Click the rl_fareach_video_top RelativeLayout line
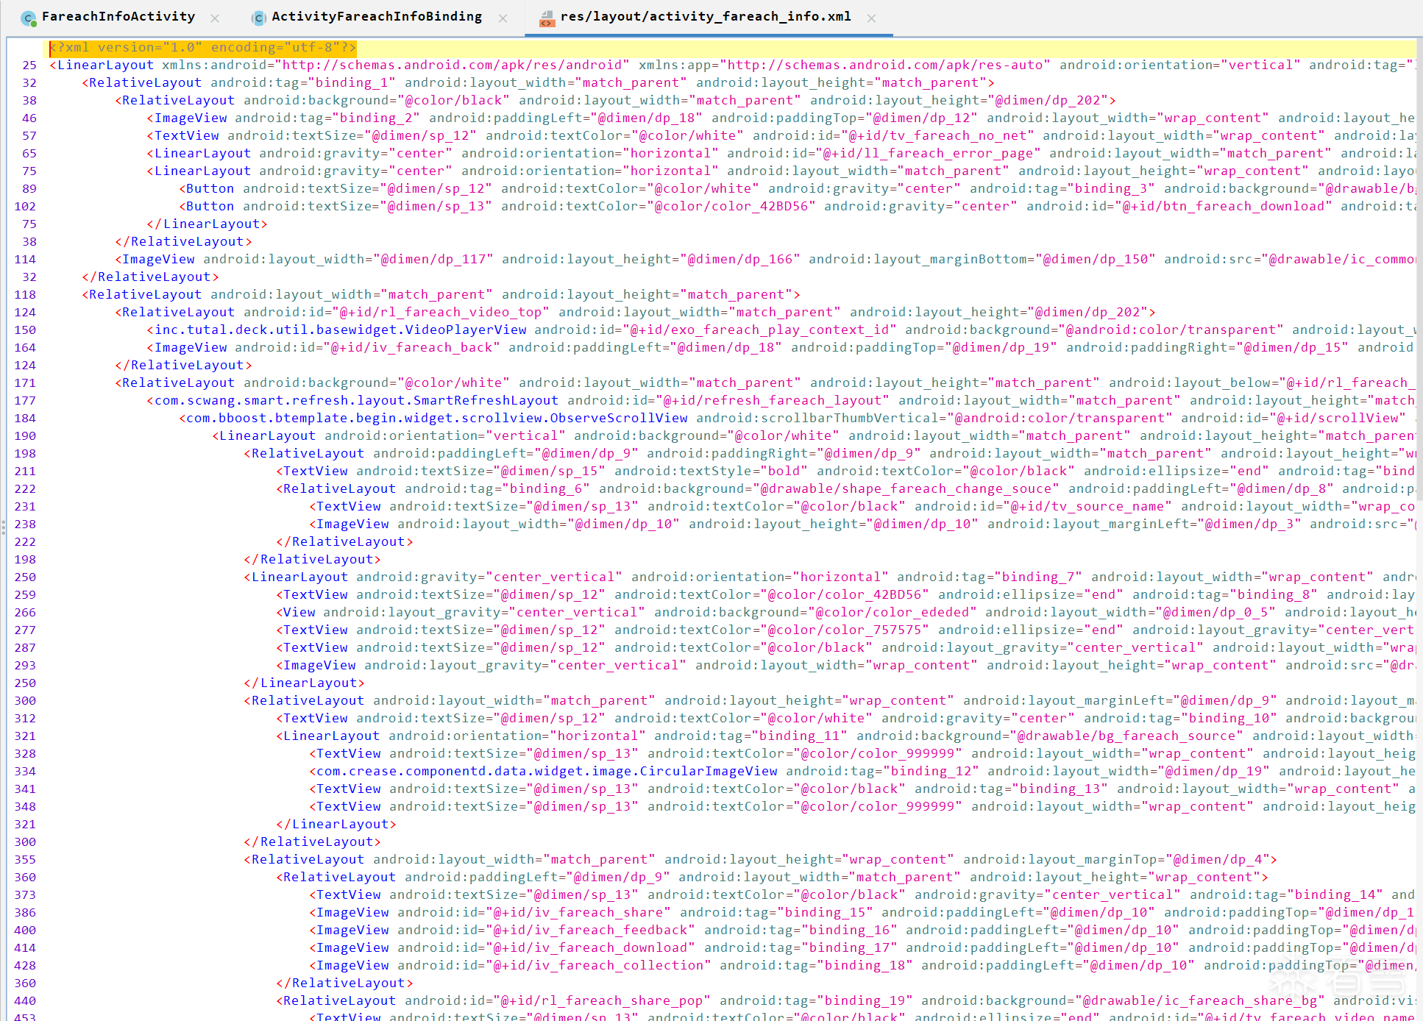The image size is (1423, 1021). tap(635, 313)
